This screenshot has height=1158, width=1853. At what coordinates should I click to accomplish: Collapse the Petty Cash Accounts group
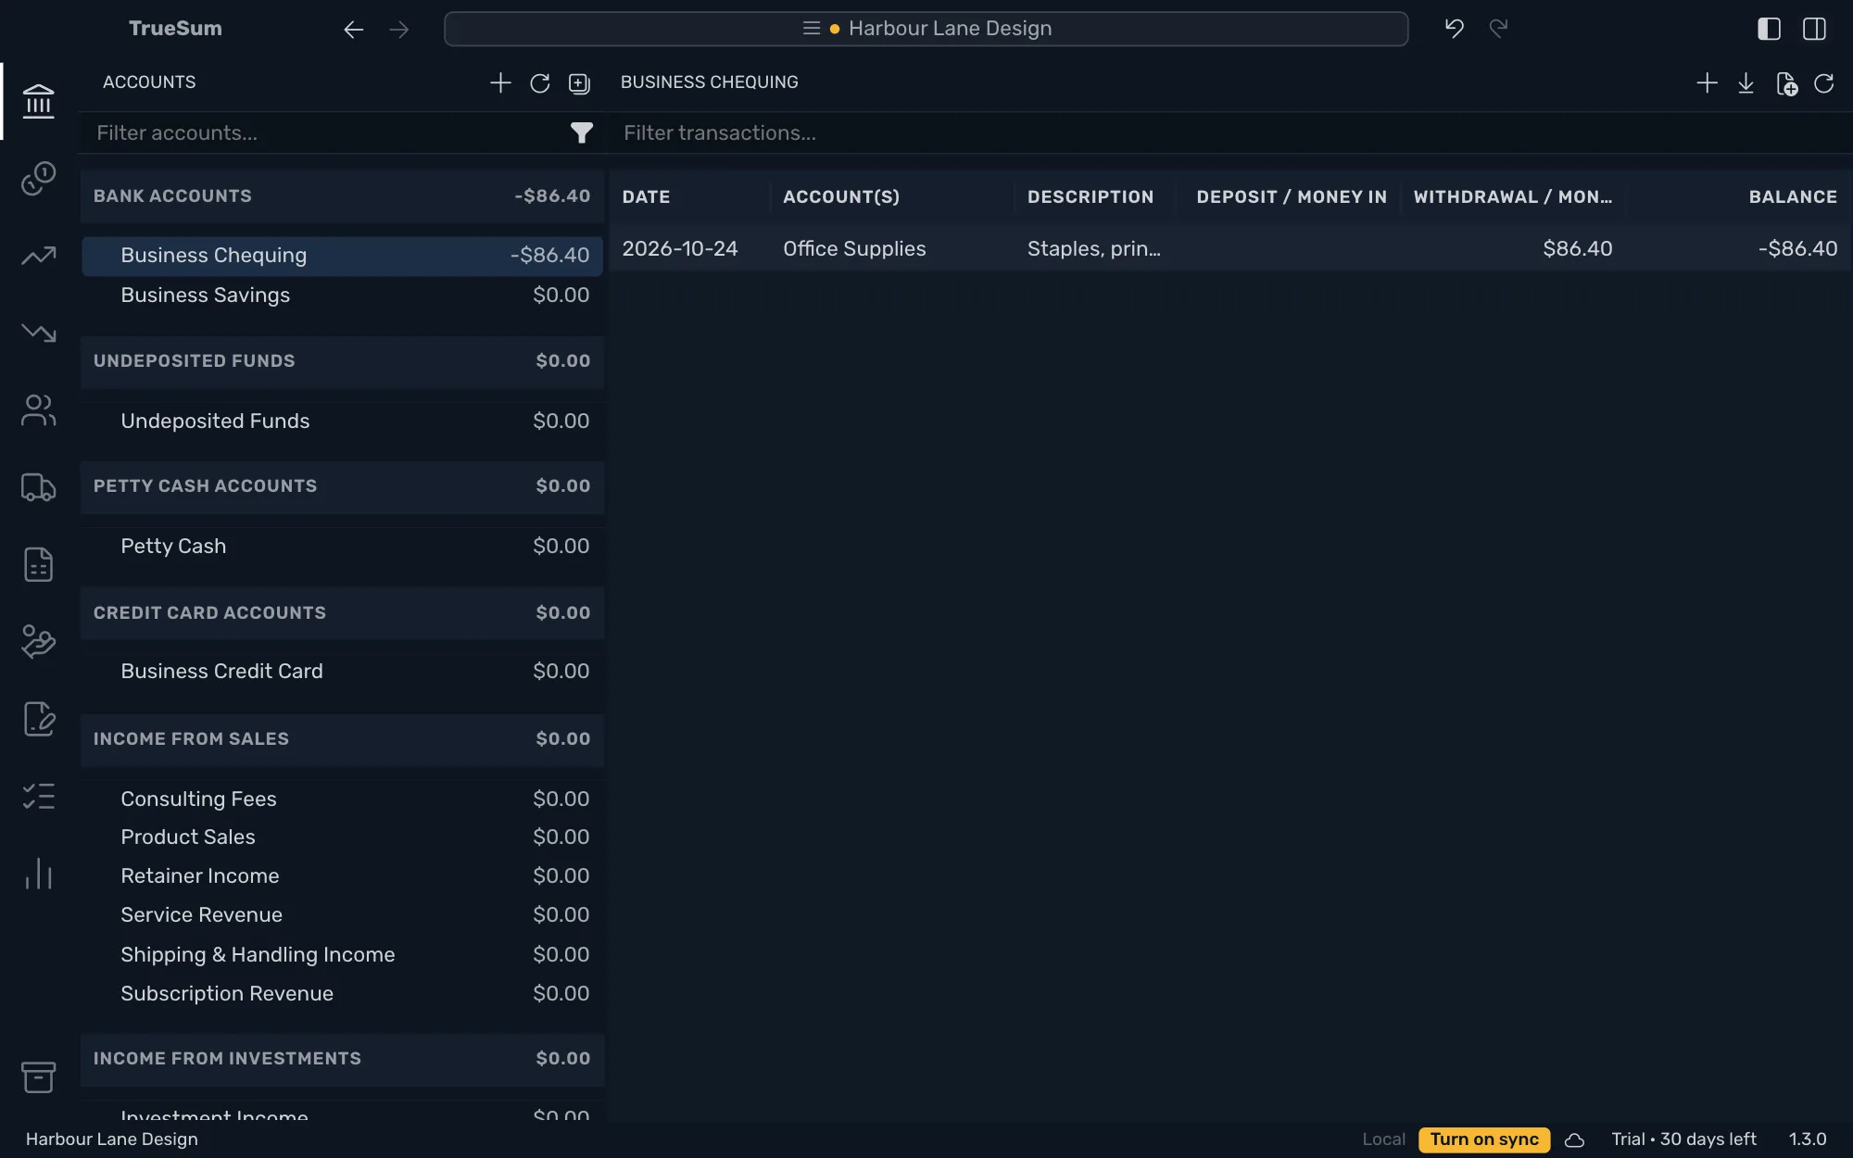[342, 486]
